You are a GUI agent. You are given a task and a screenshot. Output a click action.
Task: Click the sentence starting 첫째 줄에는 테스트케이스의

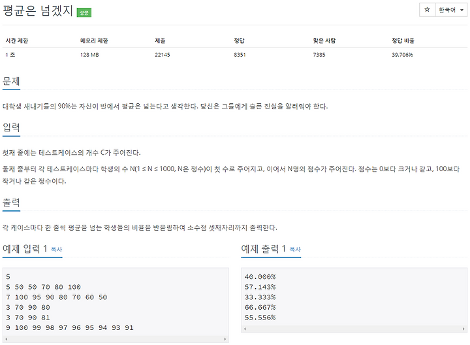tap(71, 153)
